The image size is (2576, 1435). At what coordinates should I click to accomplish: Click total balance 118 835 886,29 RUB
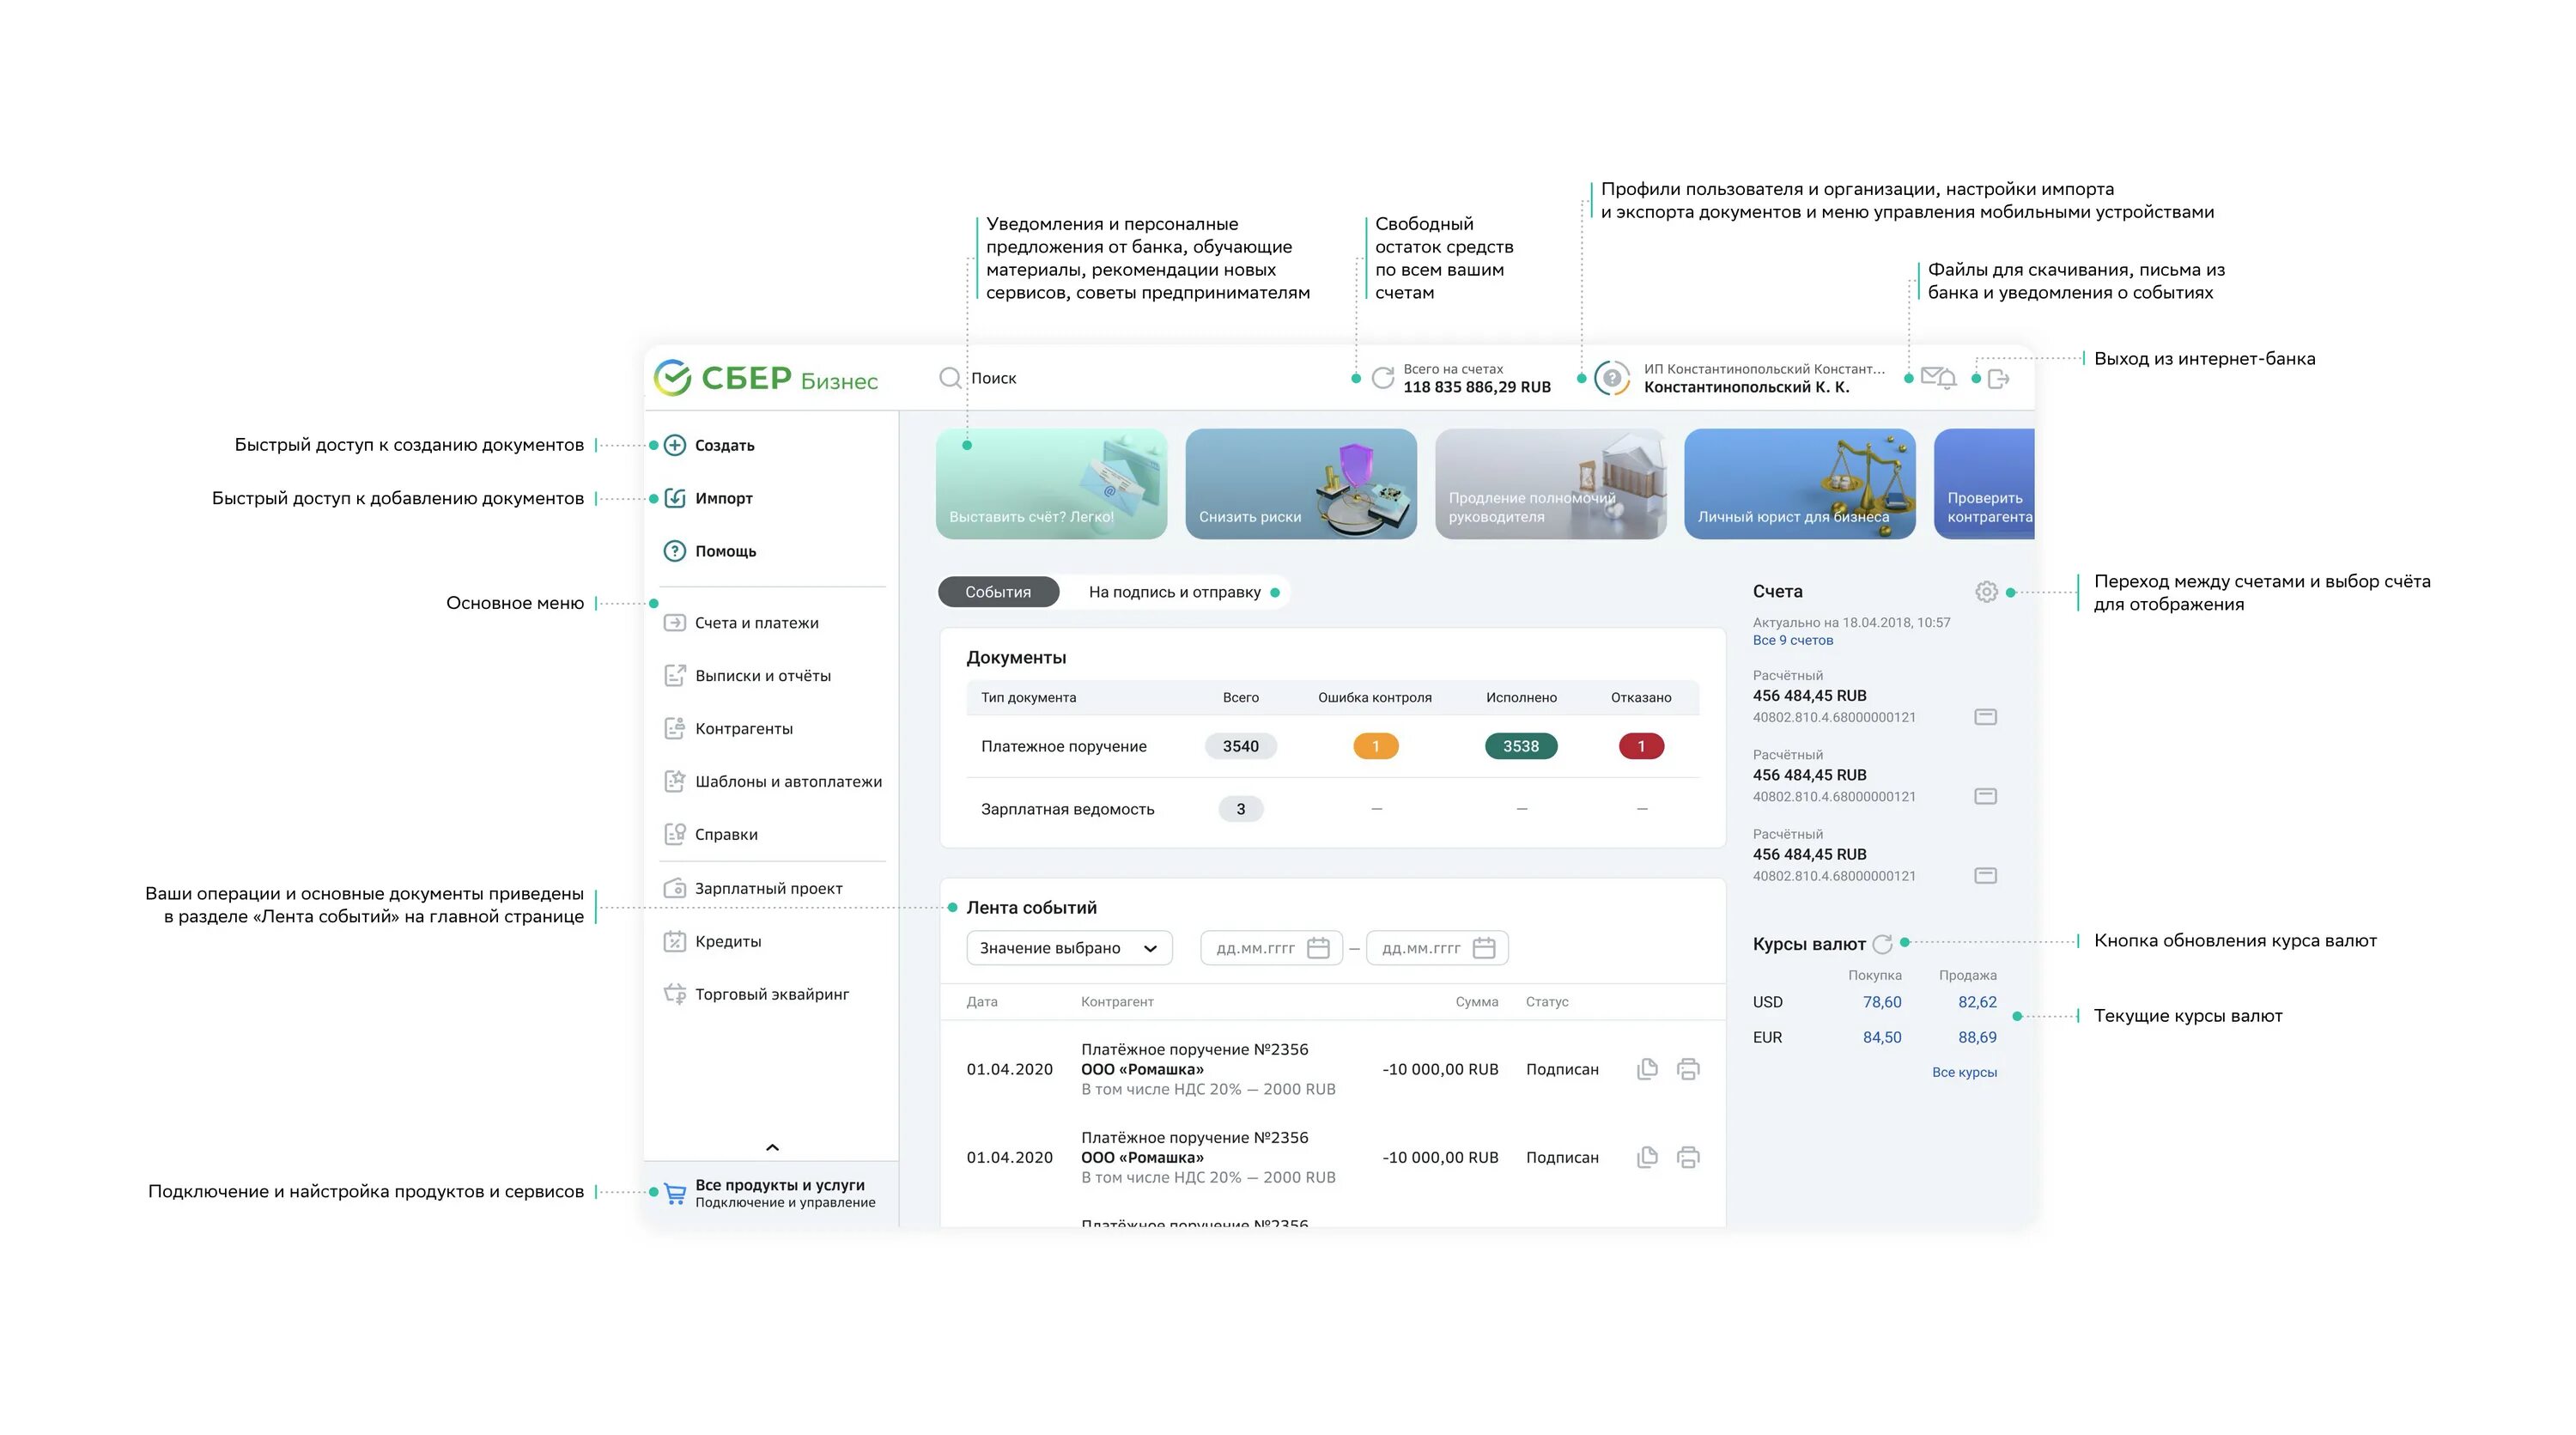pos(1477,387)
